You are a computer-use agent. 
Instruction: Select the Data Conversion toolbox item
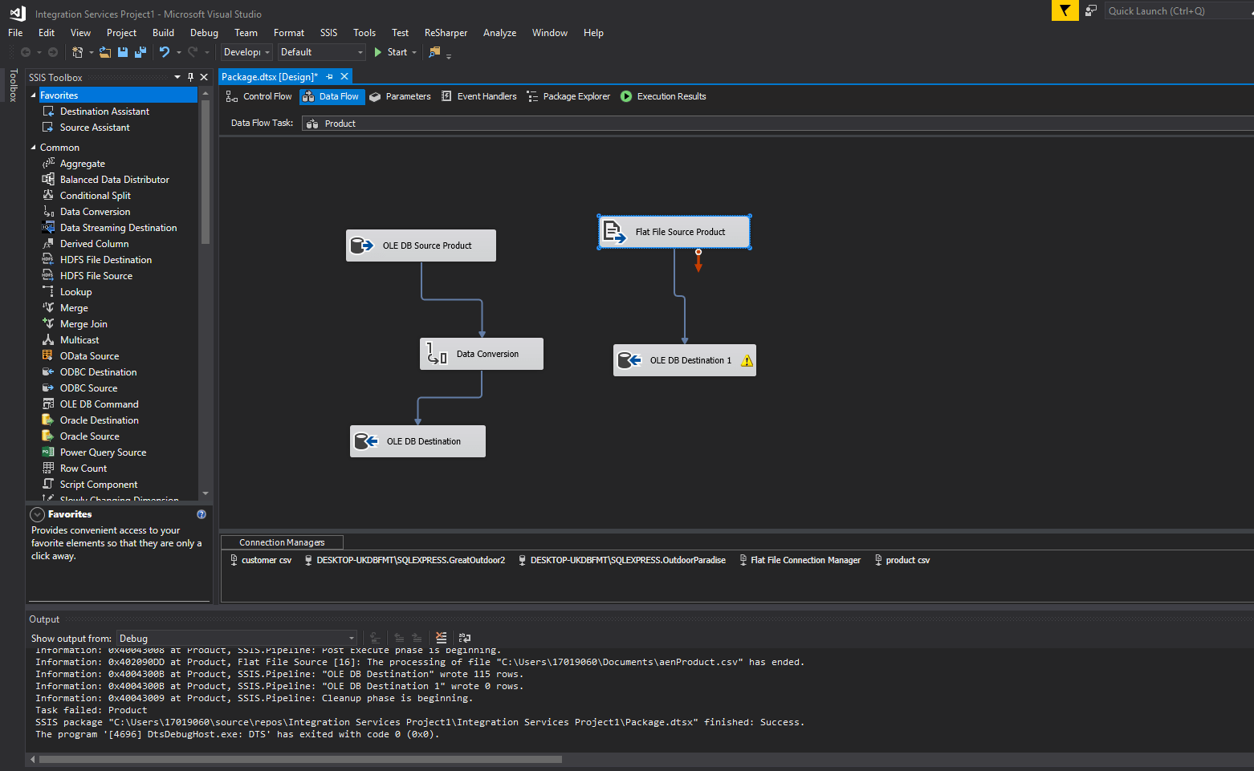pos(95,211)
